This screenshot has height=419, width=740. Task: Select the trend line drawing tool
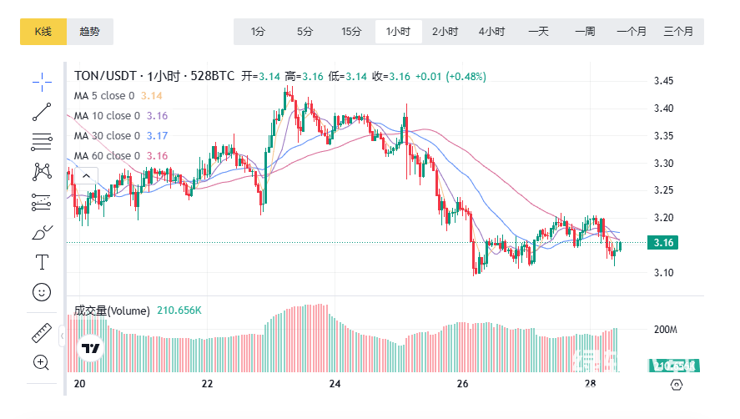click(42, 111)
